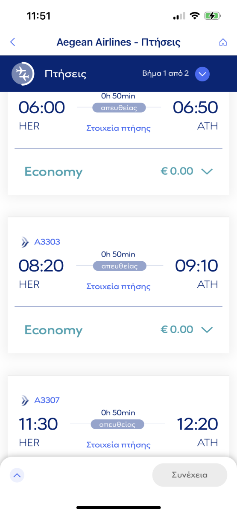
Task: Expand Economy fares for 08:20 flight
Action: point(207,329)
